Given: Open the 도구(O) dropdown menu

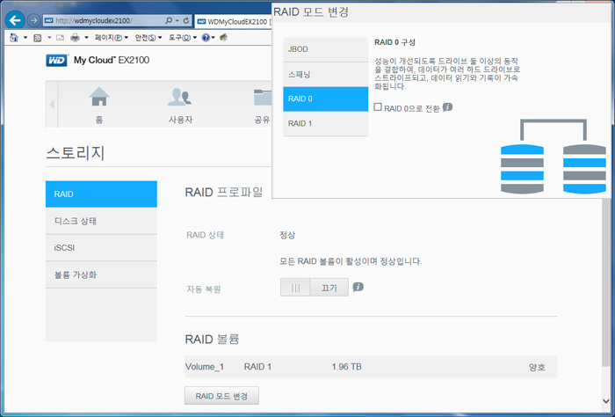Looking at the screenshot, I should tap(183, 38).
